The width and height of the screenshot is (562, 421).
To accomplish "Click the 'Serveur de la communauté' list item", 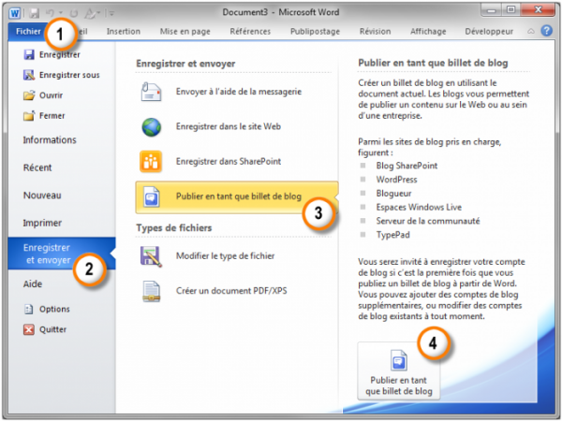I will click(428, 221).
